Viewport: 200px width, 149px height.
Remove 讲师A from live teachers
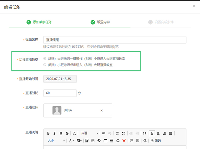pos(102,110)
